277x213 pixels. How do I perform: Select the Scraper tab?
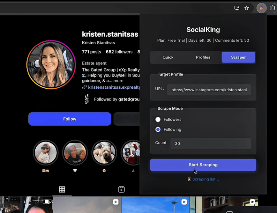(x=238, y=57)
